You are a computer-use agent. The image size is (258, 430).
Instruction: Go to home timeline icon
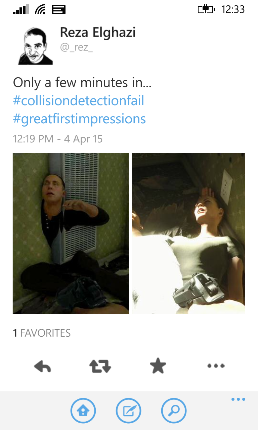[x=83, y=411]
